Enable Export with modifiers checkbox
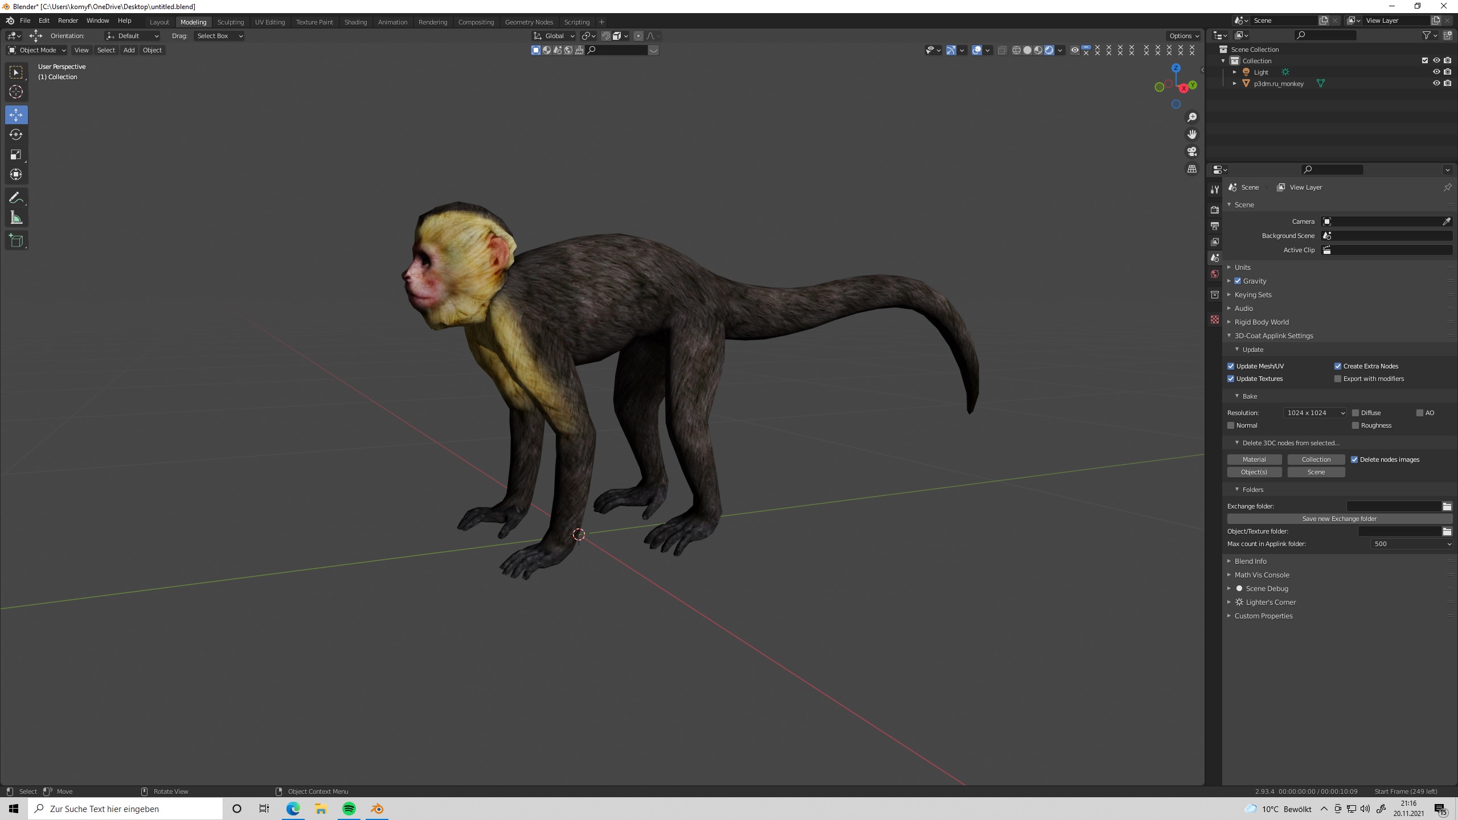This screenshot has height=820, width=1458. pos(1338,379)
